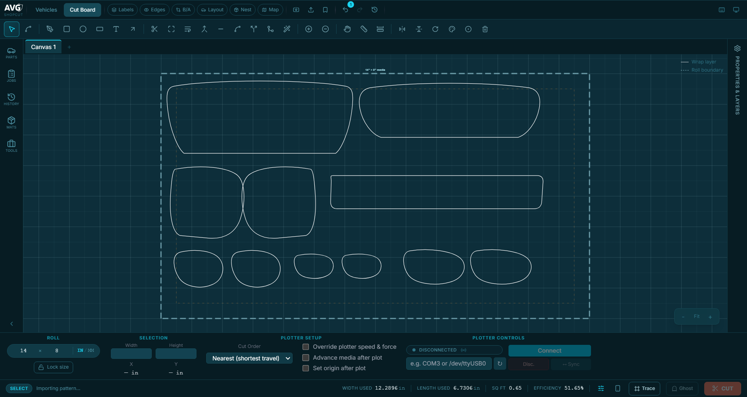Click the Fit zoom button
Viewport: 747px width, 397px height.
(x=696, y=316)
